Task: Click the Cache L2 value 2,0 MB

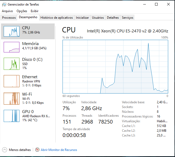Action: click(162, 131)
